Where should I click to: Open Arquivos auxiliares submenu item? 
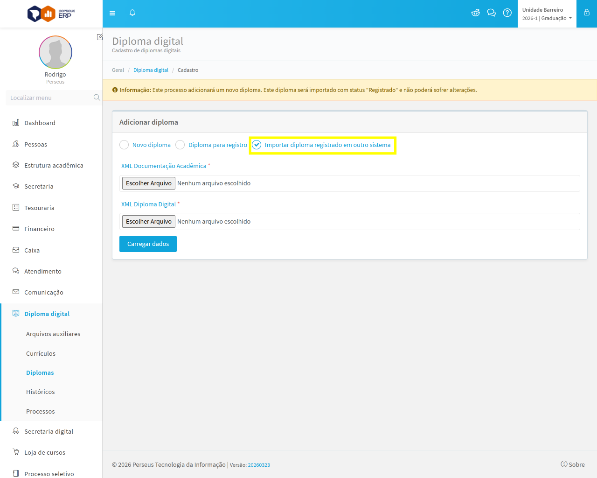click(x=53, y=334)
